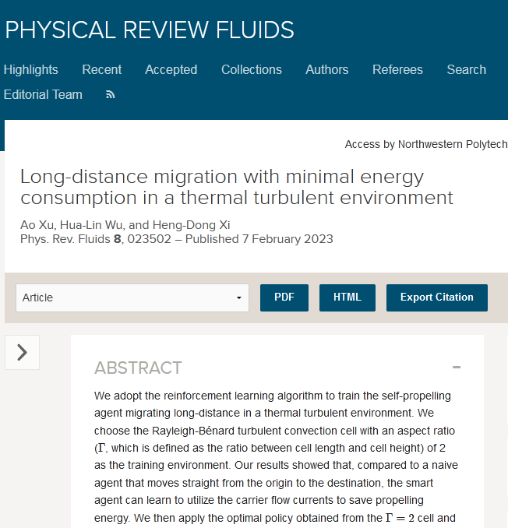Click the ABSTRACT section heading
Screen dimensions: 508x528
138,368
